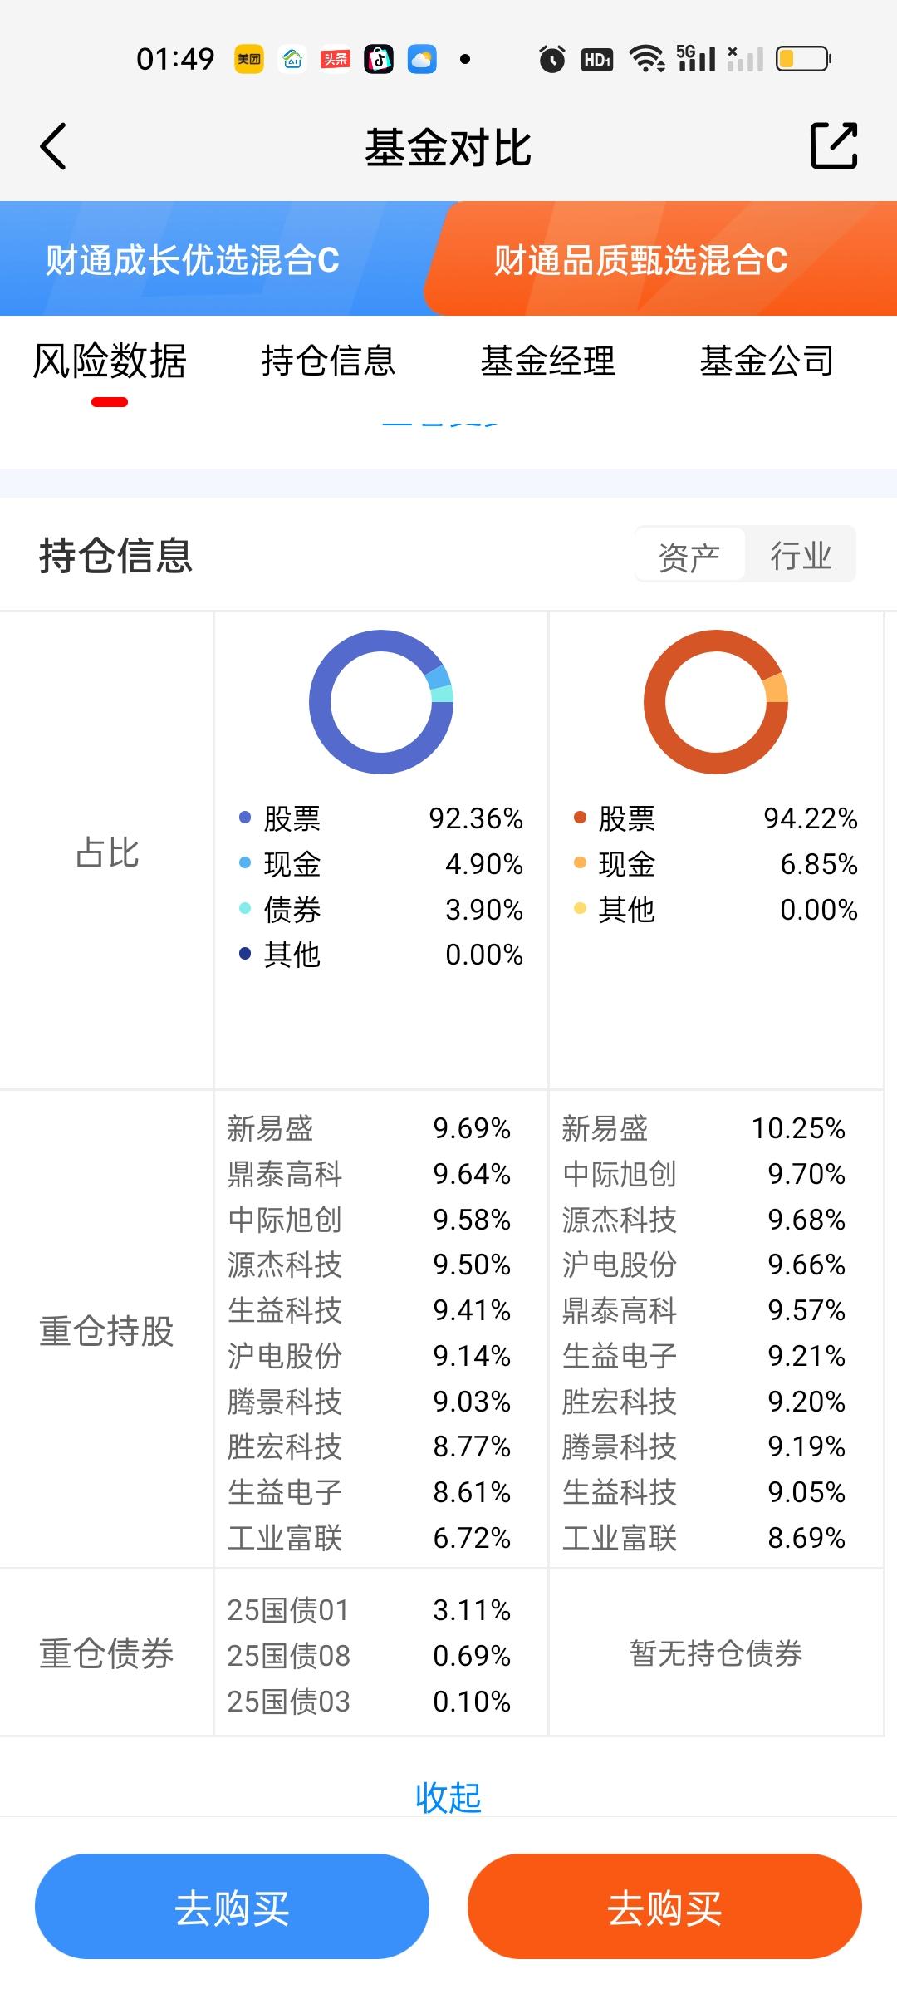
Task: Switch holdings view to 资产
Action: [x=689, y=555]
